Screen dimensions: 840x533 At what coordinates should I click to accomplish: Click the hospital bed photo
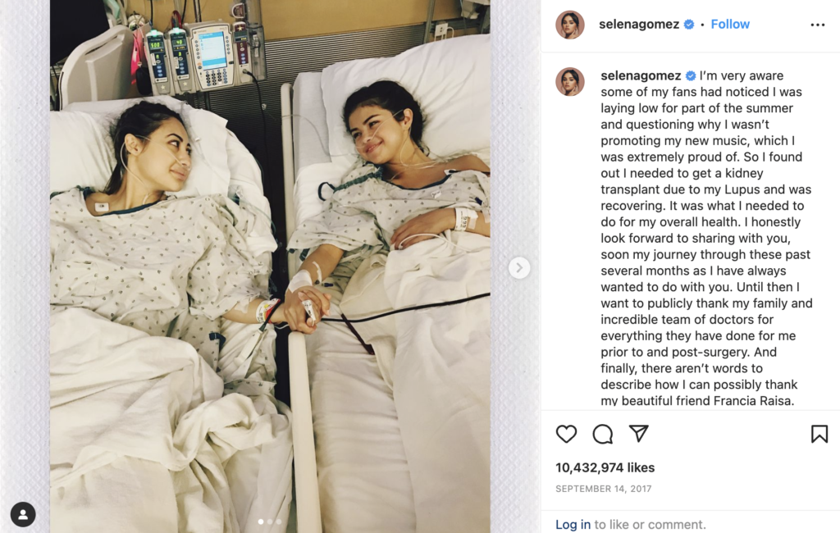pos(270,266)
